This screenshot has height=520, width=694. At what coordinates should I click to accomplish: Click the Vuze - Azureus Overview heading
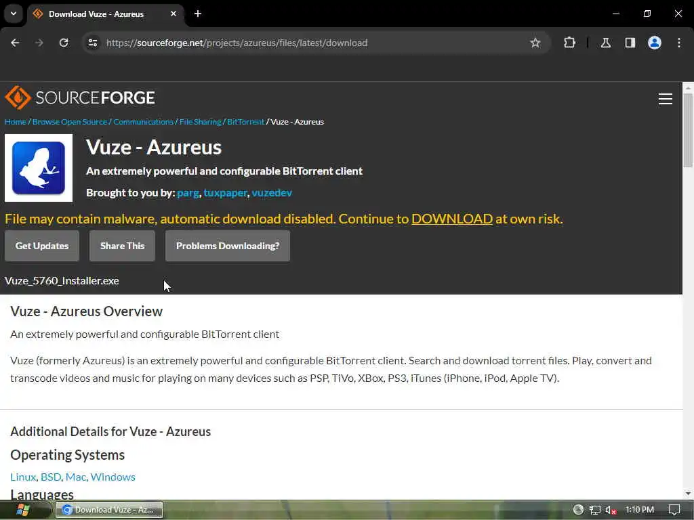click(x=86, y=311)
